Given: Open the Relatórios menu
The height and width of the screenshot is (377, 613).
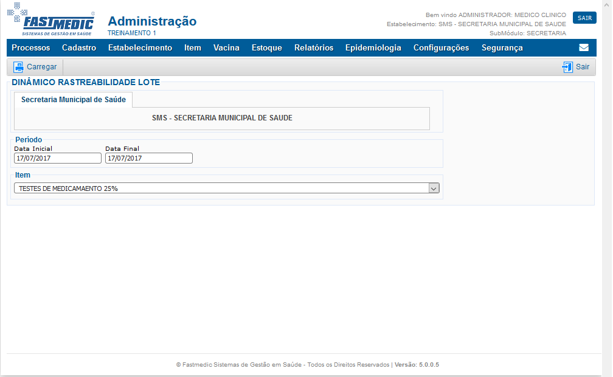Looking at the screenshot, I should pos(314,47).
